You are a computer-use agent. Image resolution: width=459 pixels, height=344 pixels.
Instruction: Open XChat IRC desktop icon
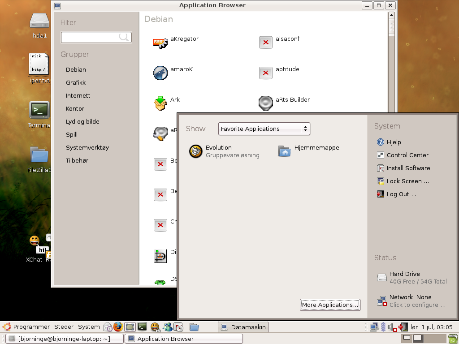coord(39,249)
